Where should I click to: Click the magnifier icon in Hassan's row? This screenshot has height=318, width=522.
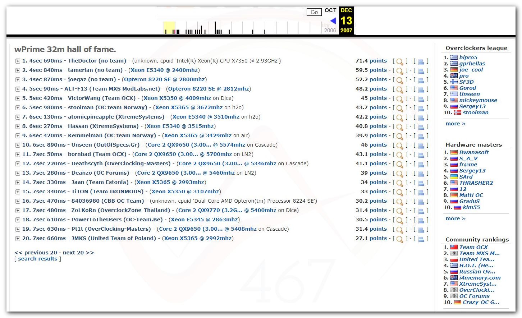399,127
